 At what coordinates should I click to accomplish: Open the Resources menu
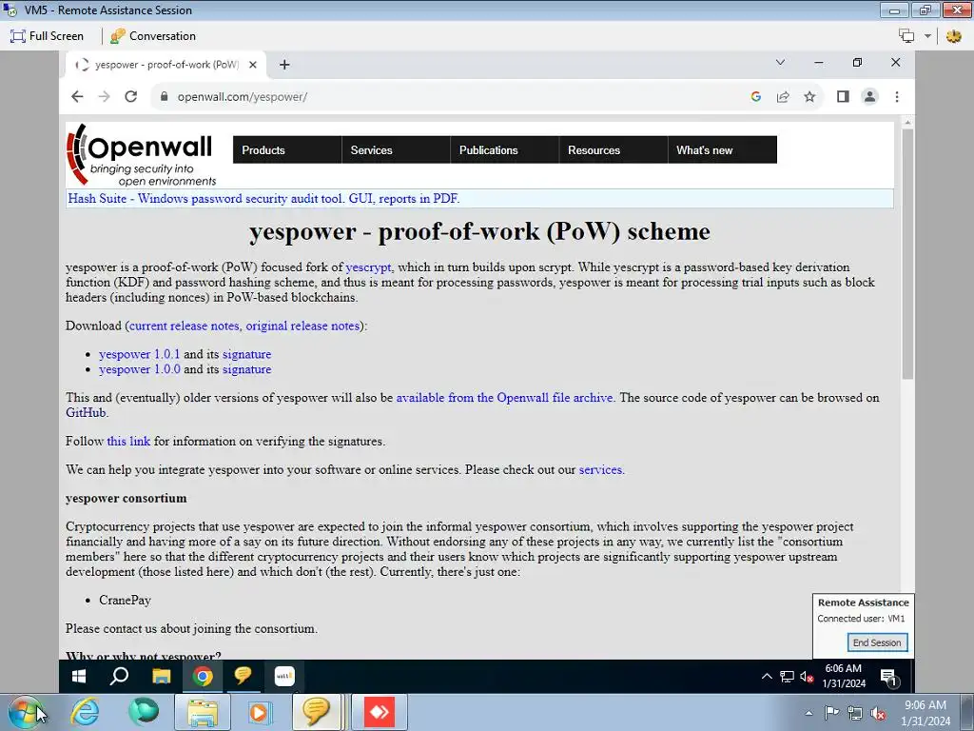click(614, 149)
